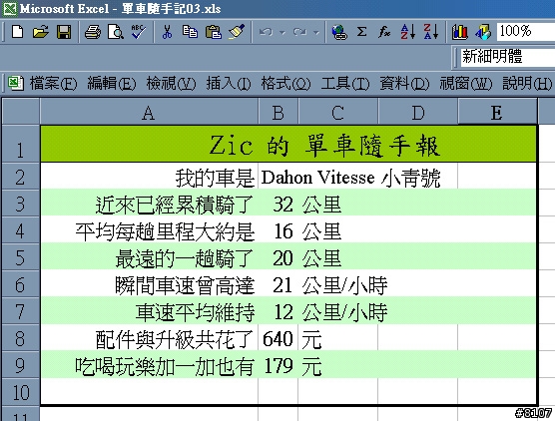Cut the selection with the scissors icon
The height and width of the screenshot is (421, 555).
tap(167, 32)
